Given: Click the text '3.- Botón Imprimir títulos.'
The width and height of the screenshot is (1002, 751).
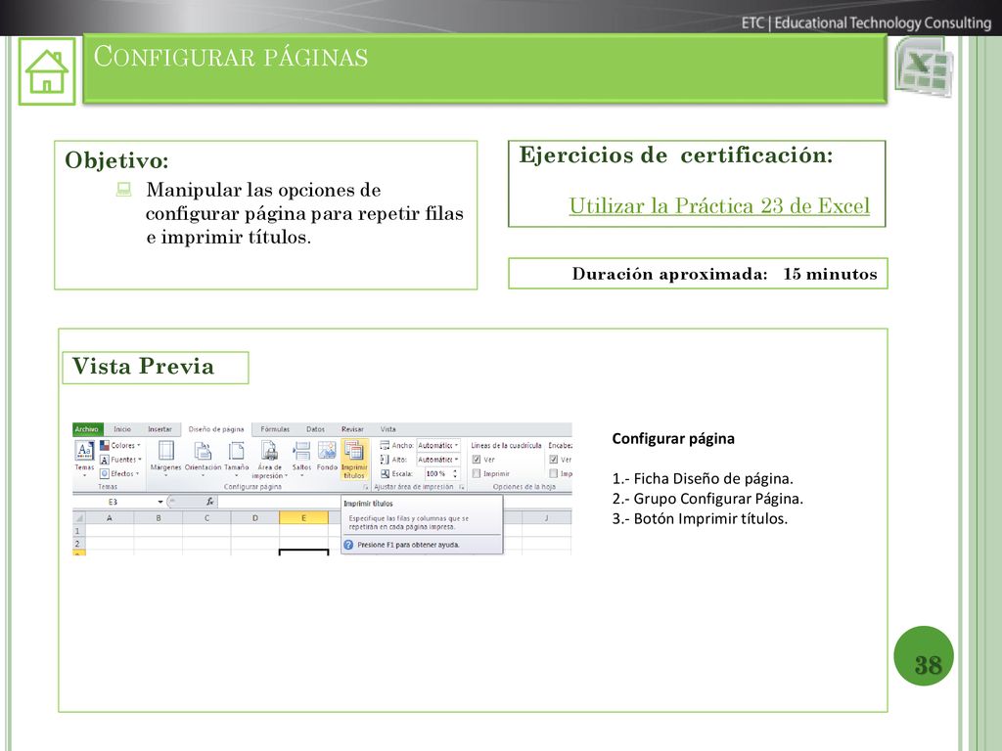Looking at the screenshot, I should 700,518.
